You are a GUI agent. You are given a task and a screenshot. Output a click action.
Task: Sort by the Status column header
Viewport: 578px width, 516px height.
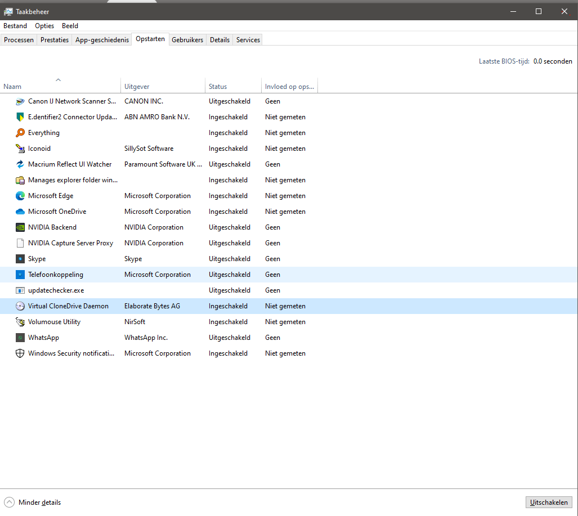234,85
